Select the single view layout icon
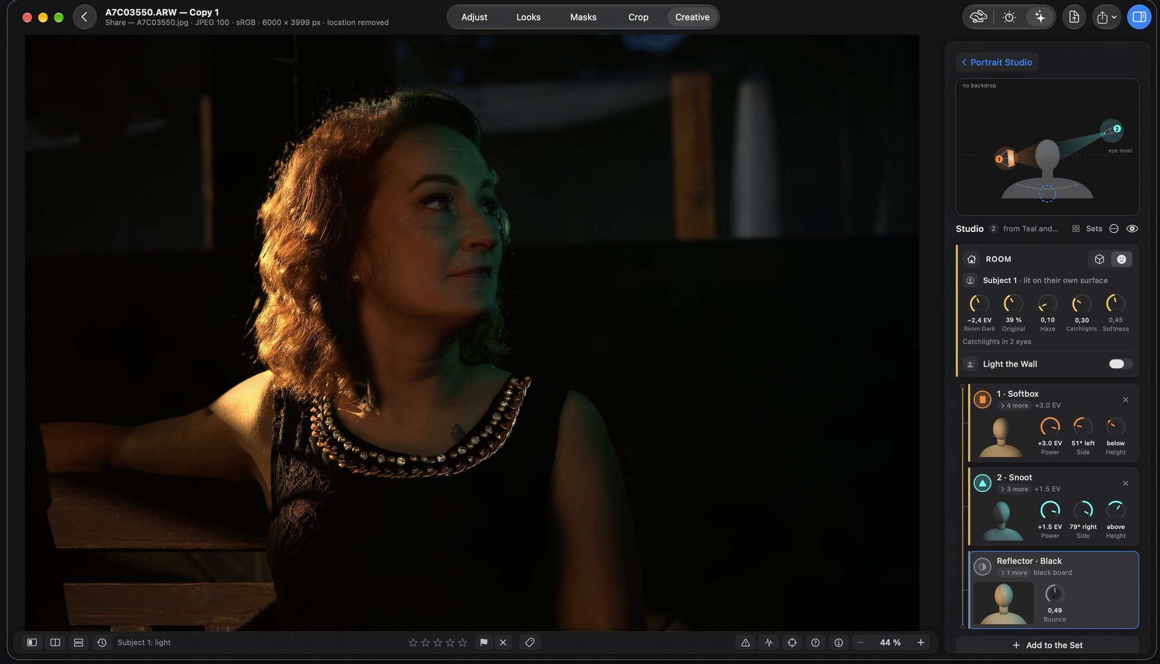The image size is (1160, 664). click(32, 643)
